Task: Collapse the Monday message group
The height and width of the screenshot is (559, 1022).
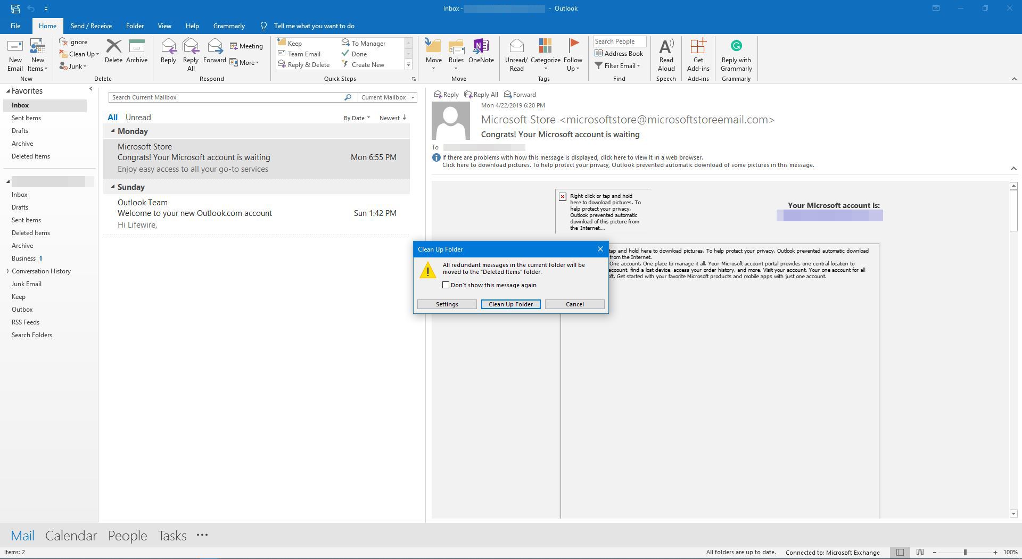Action: click(113, 131)
